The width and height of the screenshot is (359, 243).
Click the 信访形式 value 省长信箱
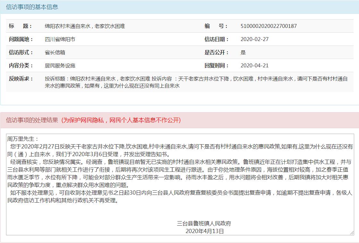point(55,53)
